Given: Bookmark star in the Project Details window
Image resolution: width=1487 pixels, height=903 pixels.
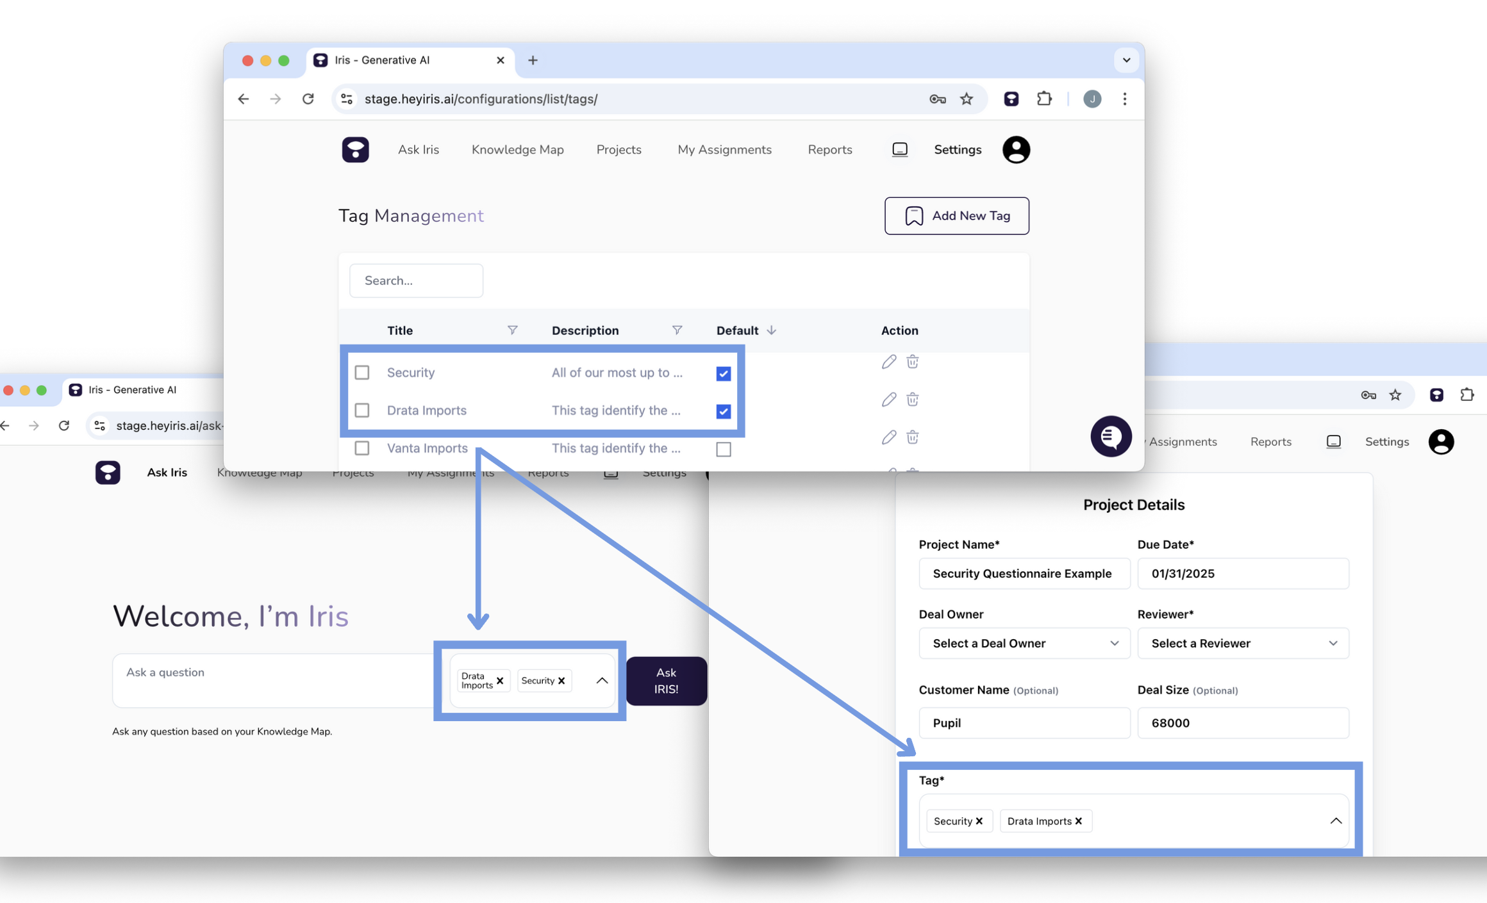Looking at the screenshot, I should [x=1395, y=395].
